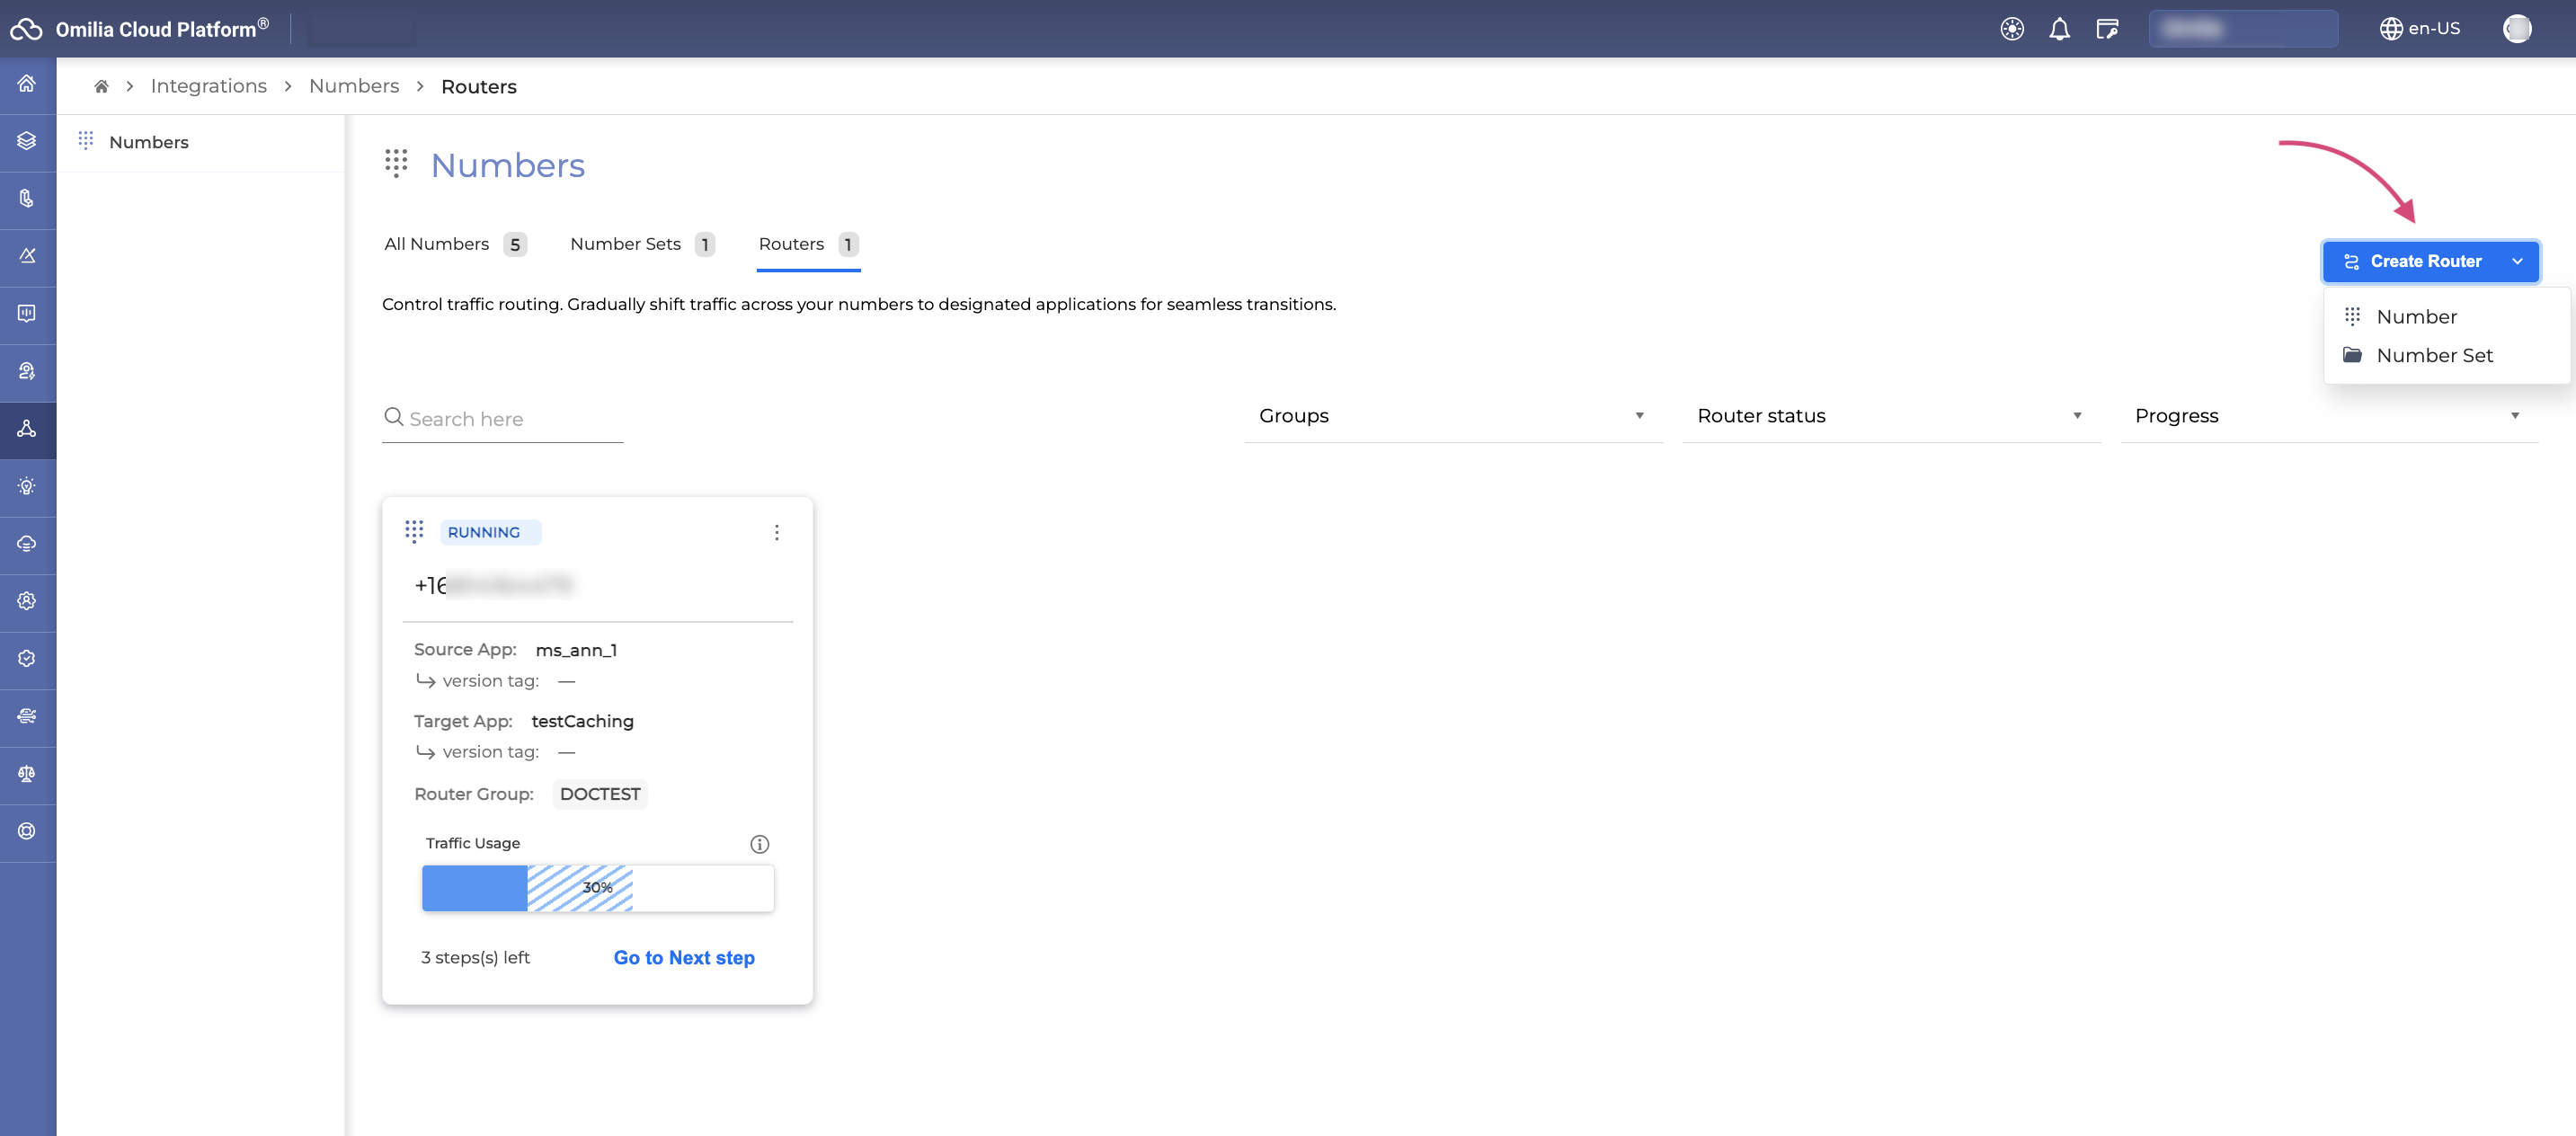2576x1136 pixels.
Task: Click the Go to Next step link
Action: click(x=684, y=958)
